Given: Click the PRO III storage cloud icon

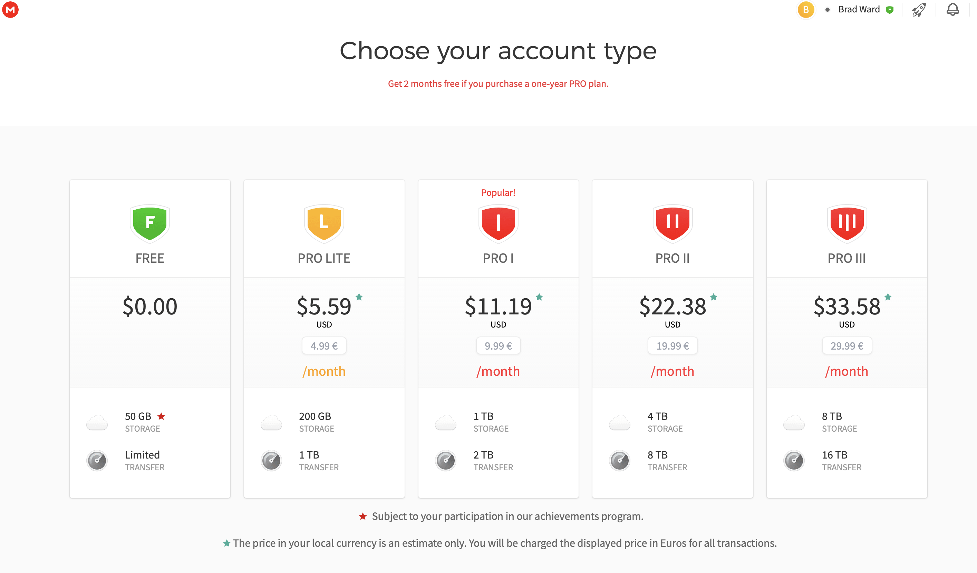Looking at the screenshot, I should (794, 422).
